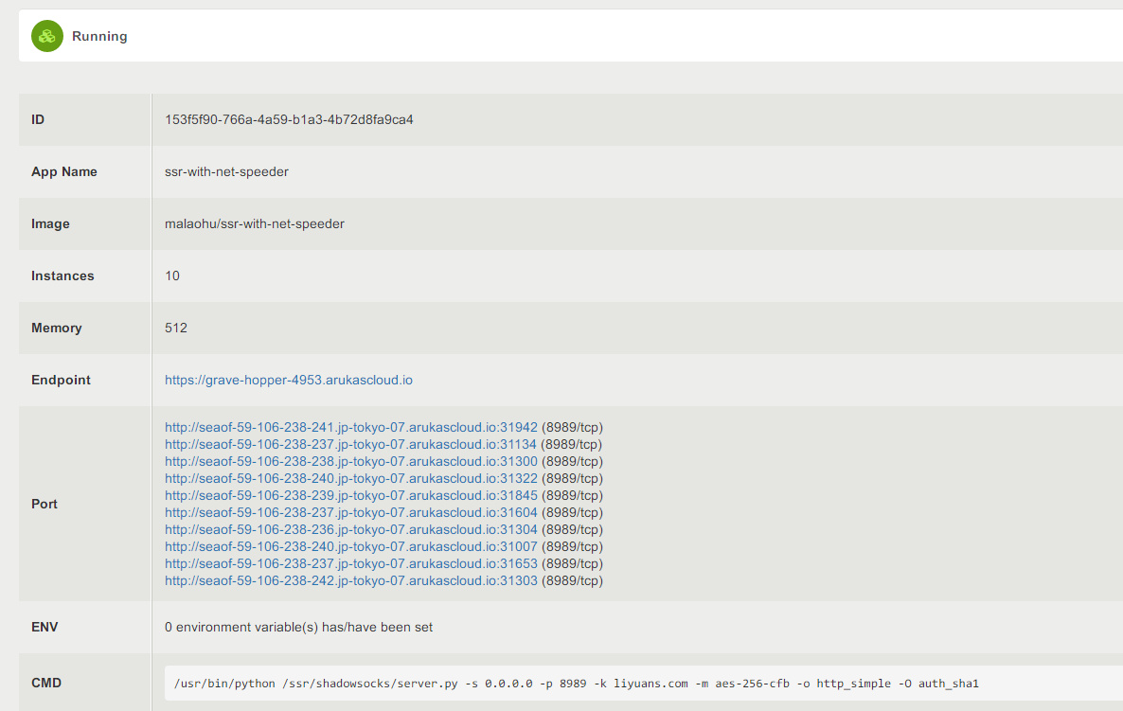Click the container ID value text
The height and width of the screenshot is (711, 1123).
point(289,120)
